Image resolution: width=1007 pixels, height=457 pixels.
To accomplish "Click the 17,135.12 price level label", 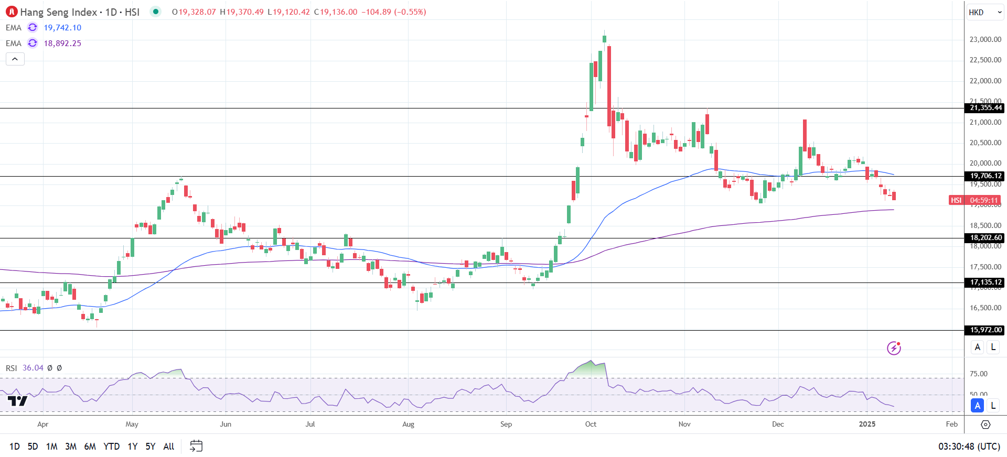I will click(x=984, y=282).
